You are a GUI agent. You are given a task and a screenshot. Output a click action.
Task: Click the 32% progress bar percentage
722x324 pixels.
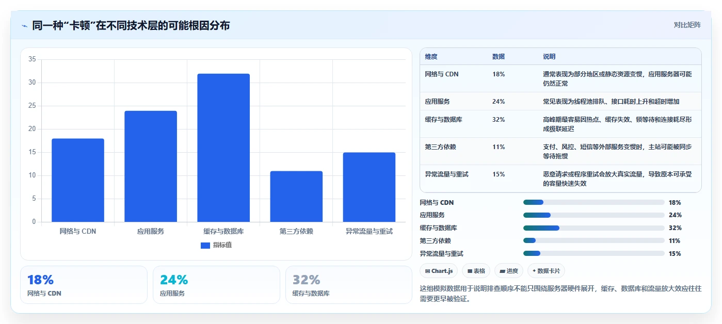tap(675, 228)
